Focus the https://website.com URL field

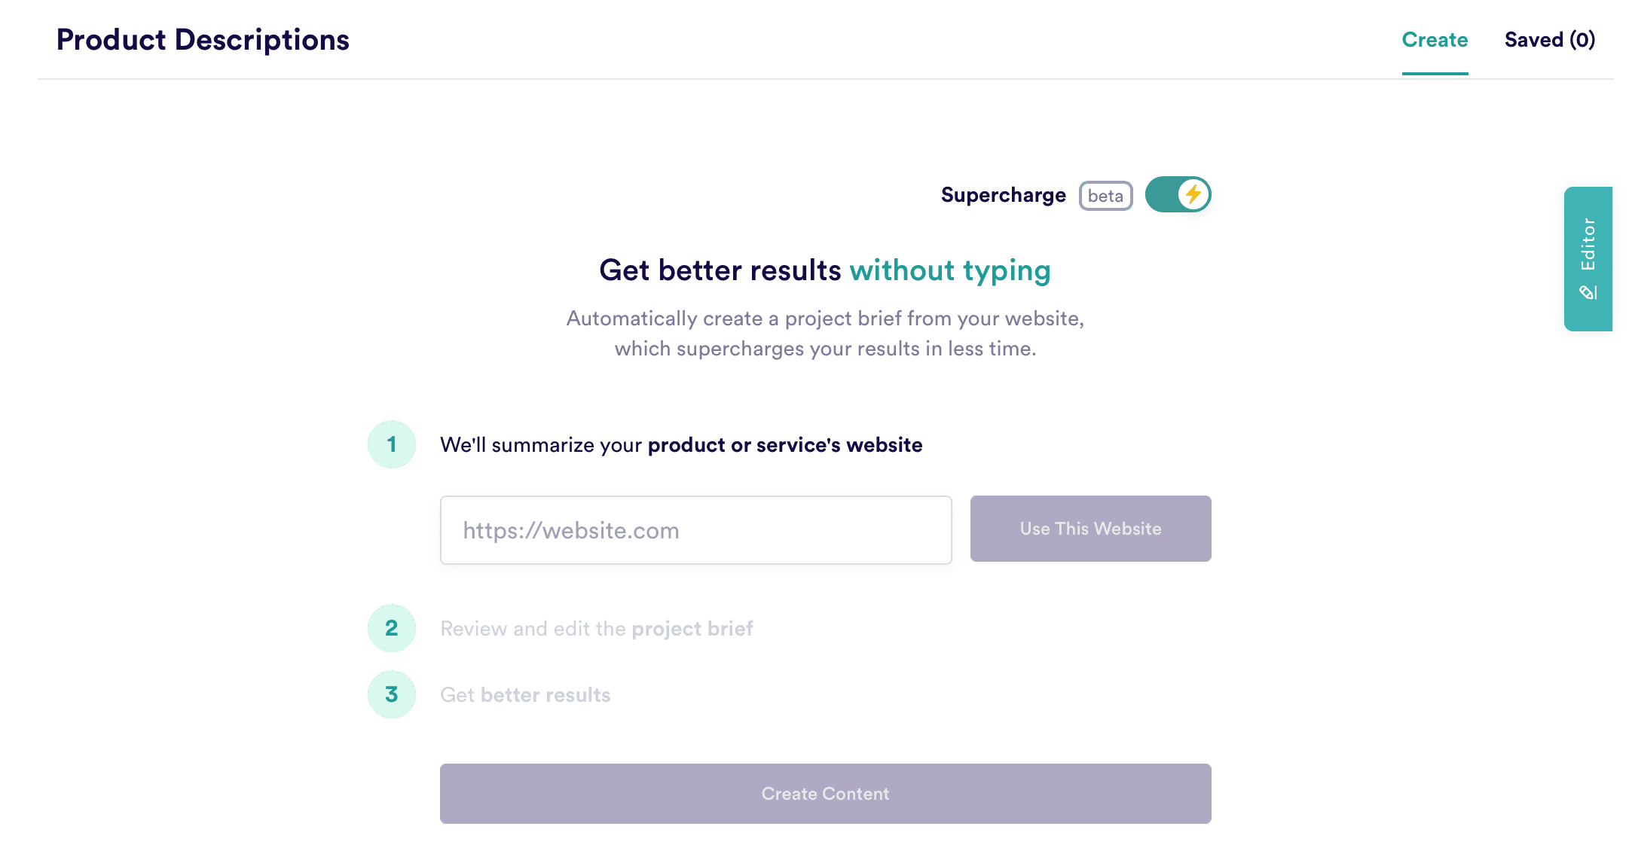point(695,530)
